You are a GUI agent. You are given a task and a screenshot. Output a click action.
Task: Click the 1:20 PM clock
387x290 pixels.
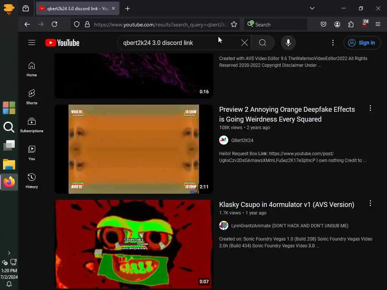pyautogui.click(x=9, y=270)
